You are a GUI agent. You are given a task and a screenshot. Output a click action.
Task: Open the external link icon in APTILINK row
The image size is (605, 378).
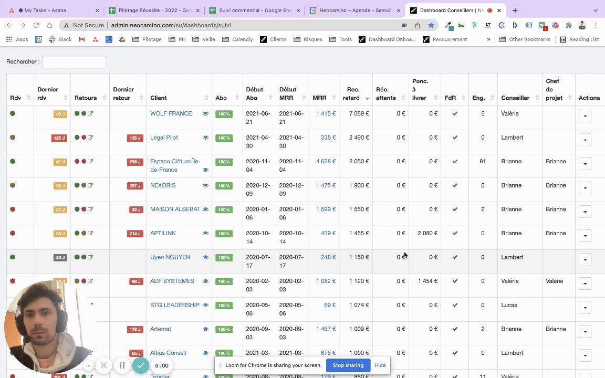click(90, 233)
